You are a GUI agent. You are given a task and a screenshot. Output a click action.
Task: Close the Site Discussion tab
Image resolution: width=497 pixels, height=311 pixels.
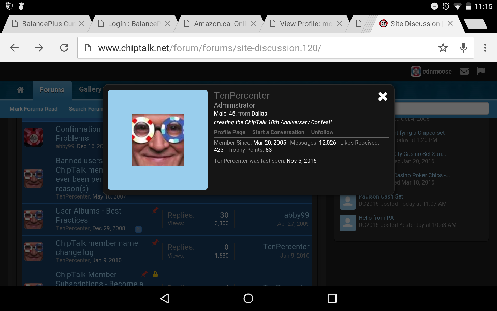(450, 23)
